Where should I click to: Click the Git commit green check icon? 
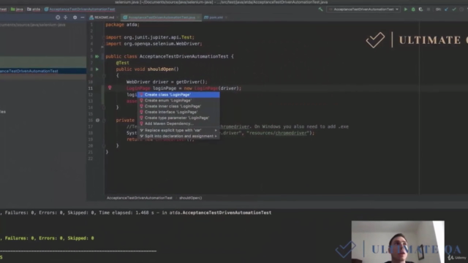coord(454,9)
